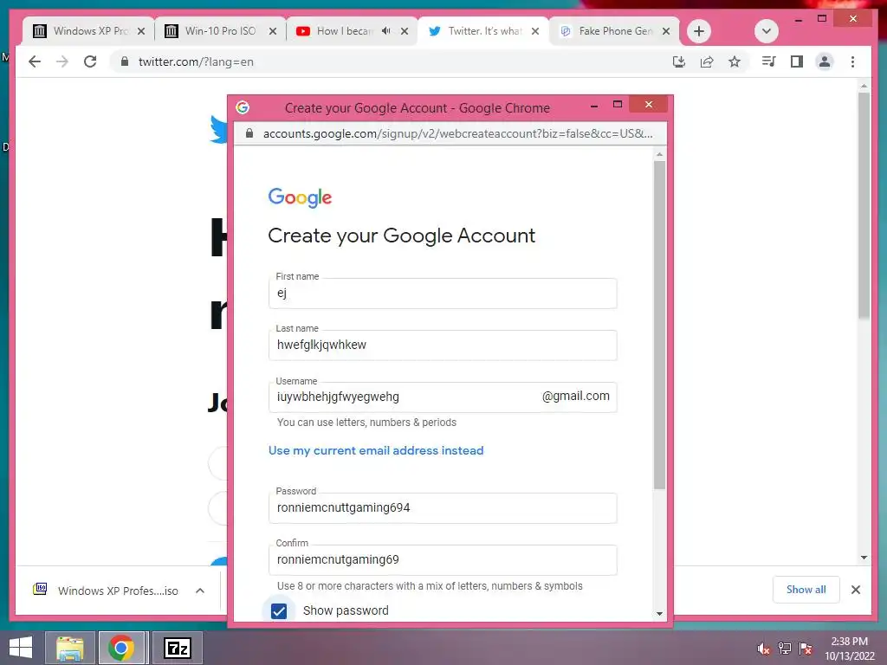887x665 pixels.
Task: Click the Create your Google Account heading
Action: [401, 236]
